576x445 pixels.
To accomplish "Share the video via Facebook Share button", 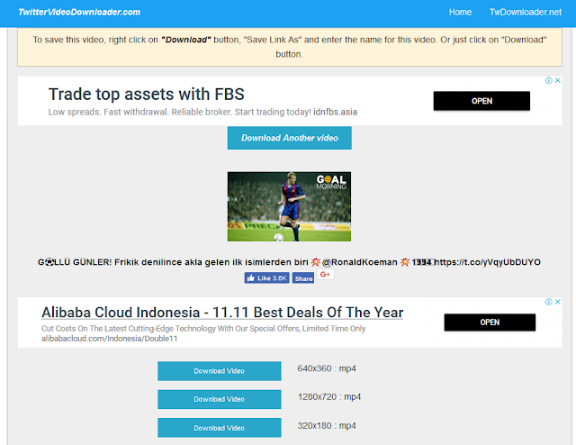I will click(303, 278).
